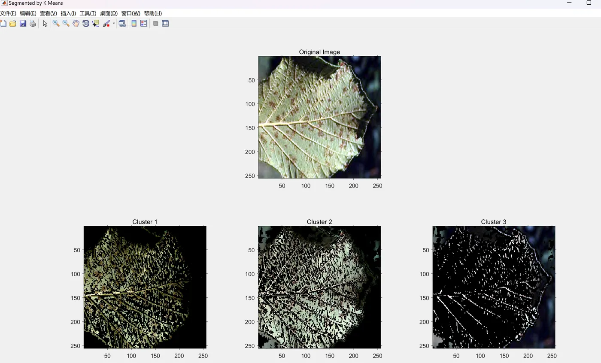
Task: Click the Link Plot toolbar icon
Action: pos(122,23)
